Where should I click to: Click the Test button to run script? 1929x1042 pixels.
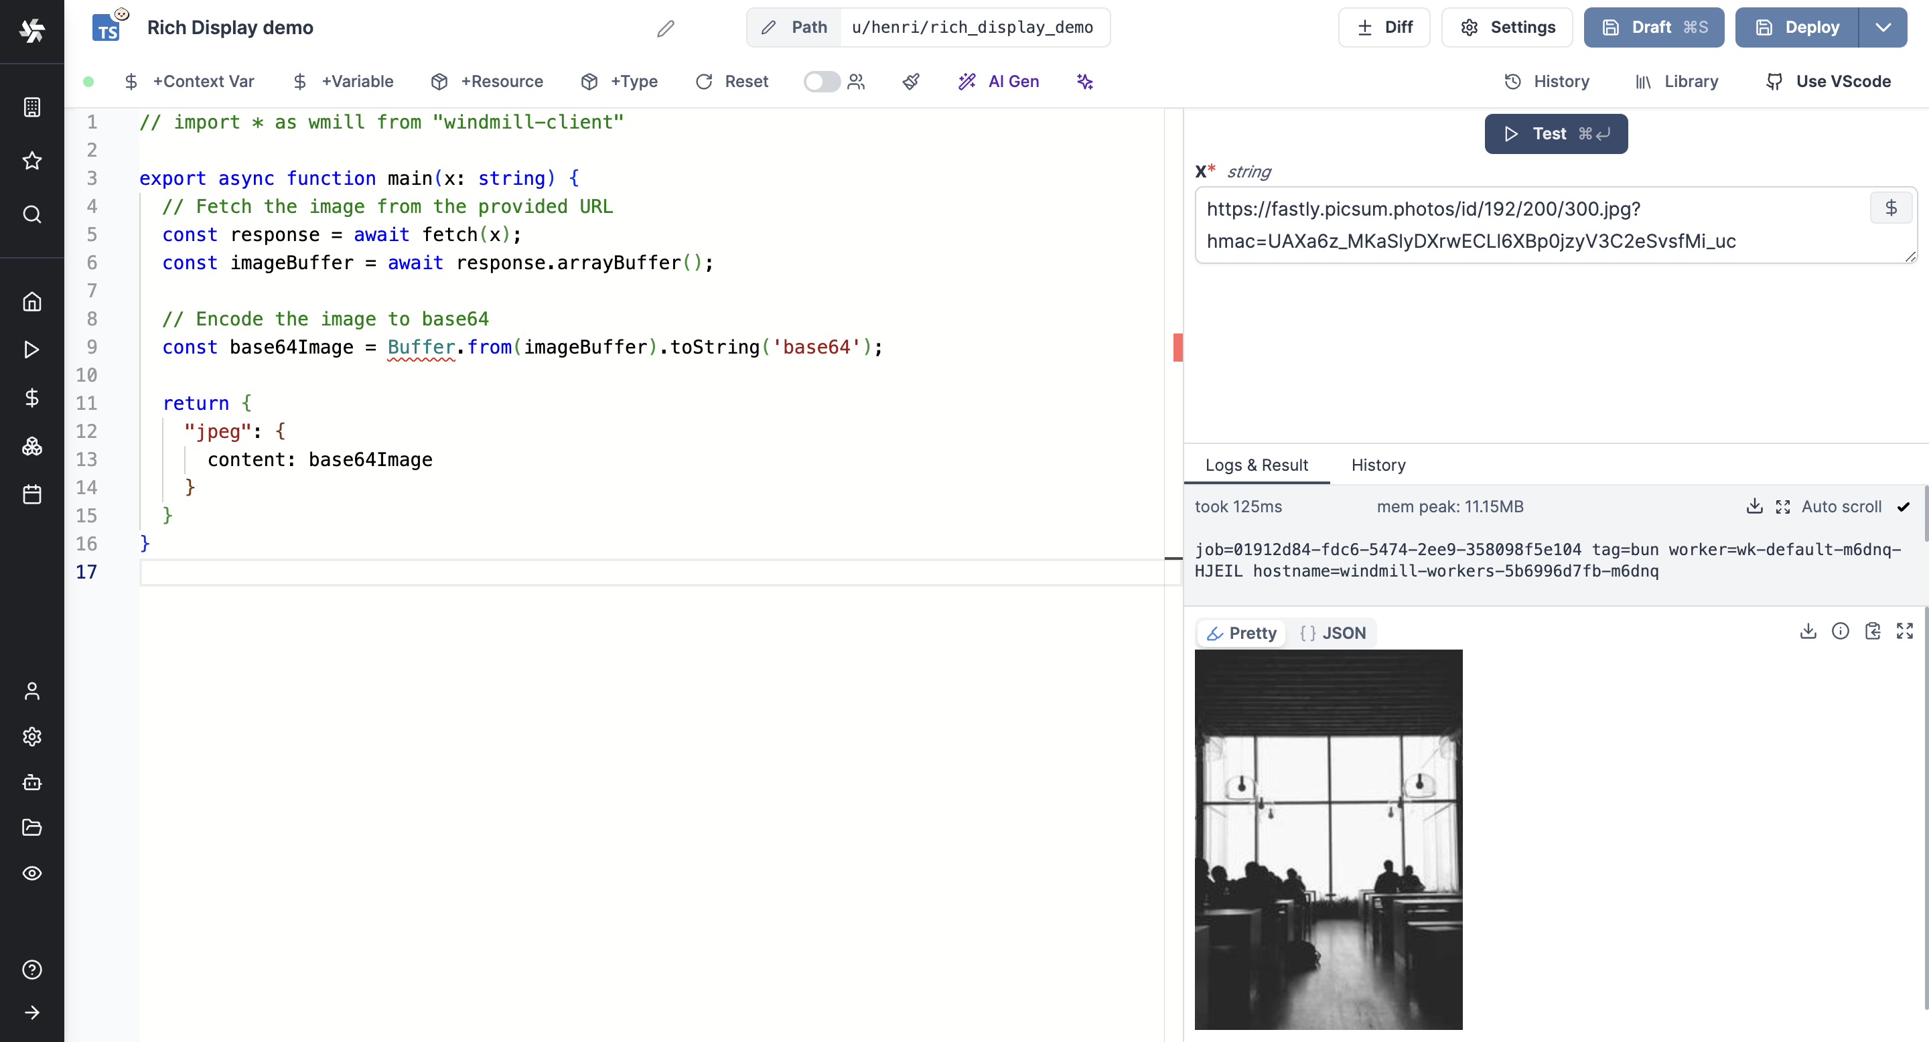[x=1555, y=132]
